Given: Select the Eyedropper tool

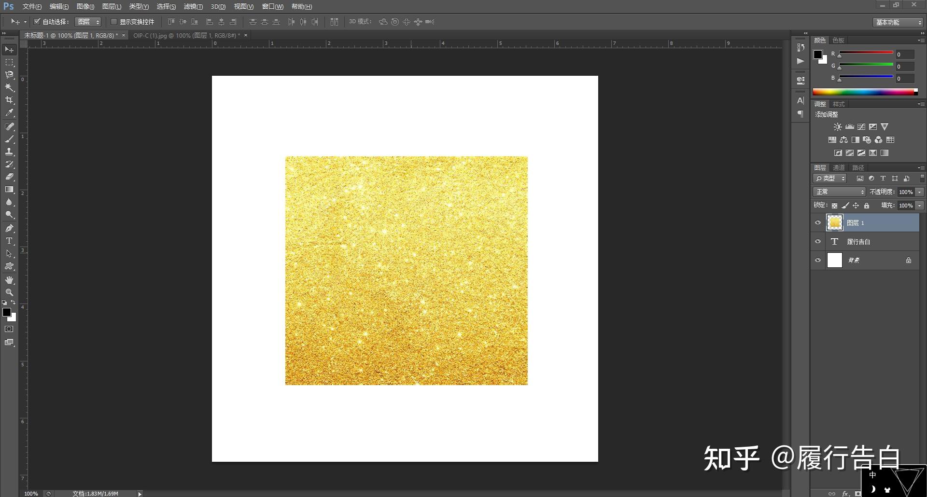Looking at the screenshot, I should [9, 113].
